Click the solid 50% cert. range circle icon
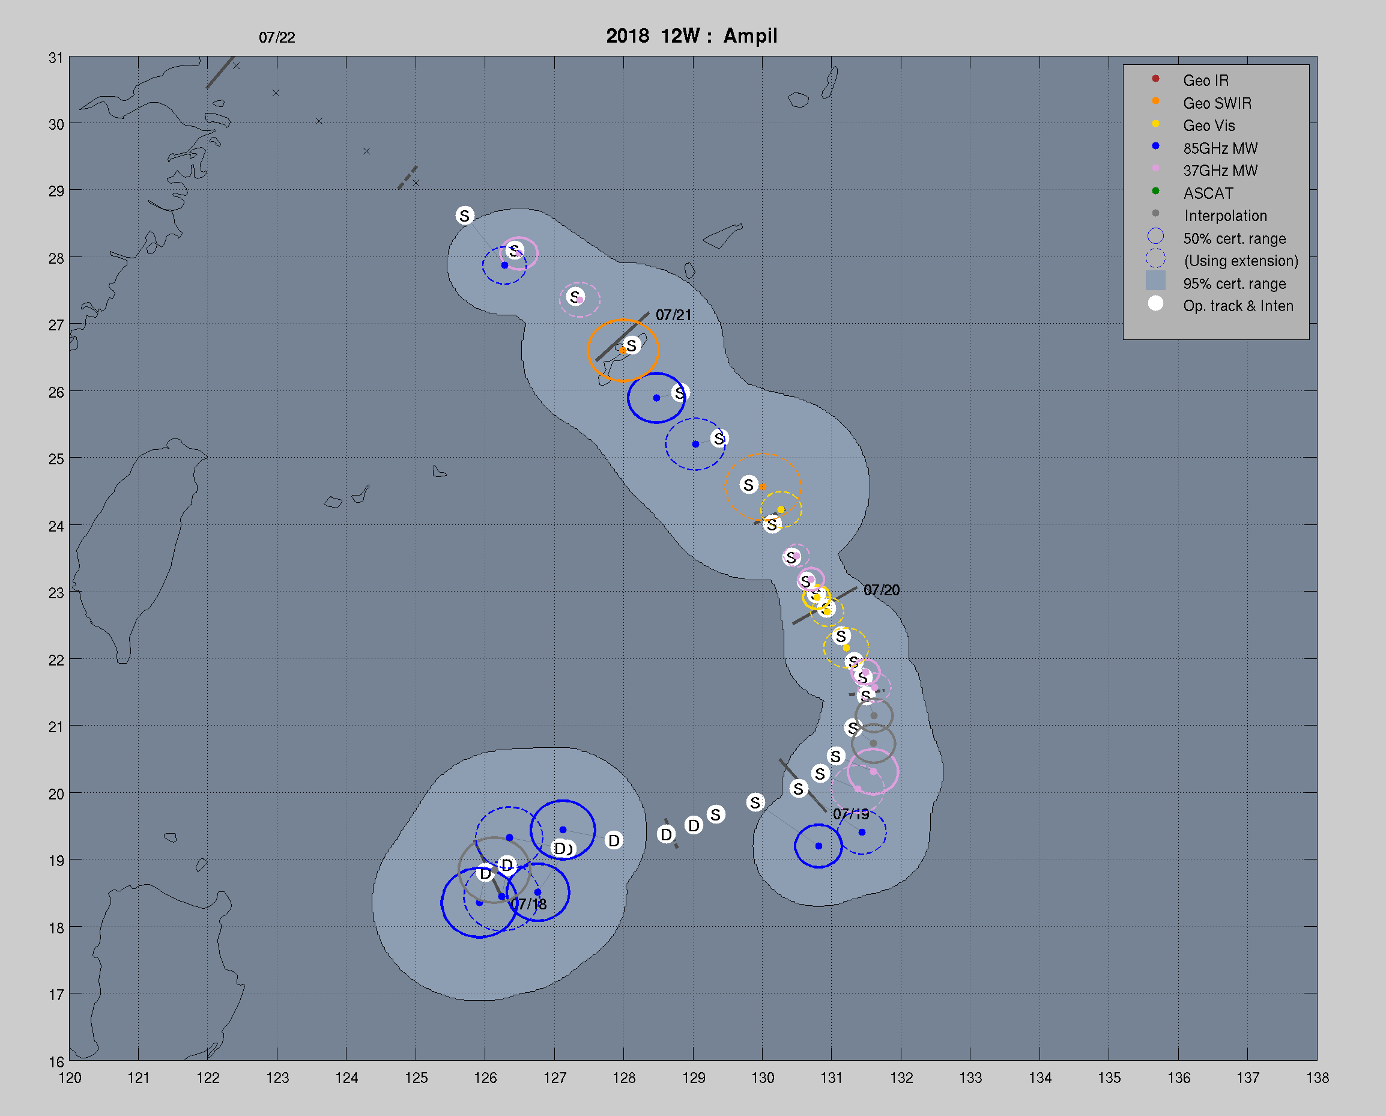The height and width of the screenshot is (1116, 1386). 1155,237
